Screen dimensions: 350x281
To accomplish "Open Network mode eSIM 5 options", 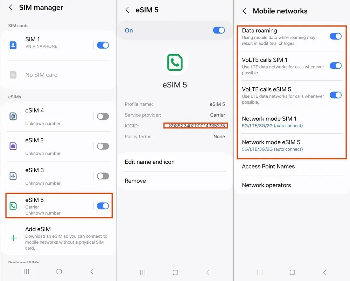I will tap(292, 146).
